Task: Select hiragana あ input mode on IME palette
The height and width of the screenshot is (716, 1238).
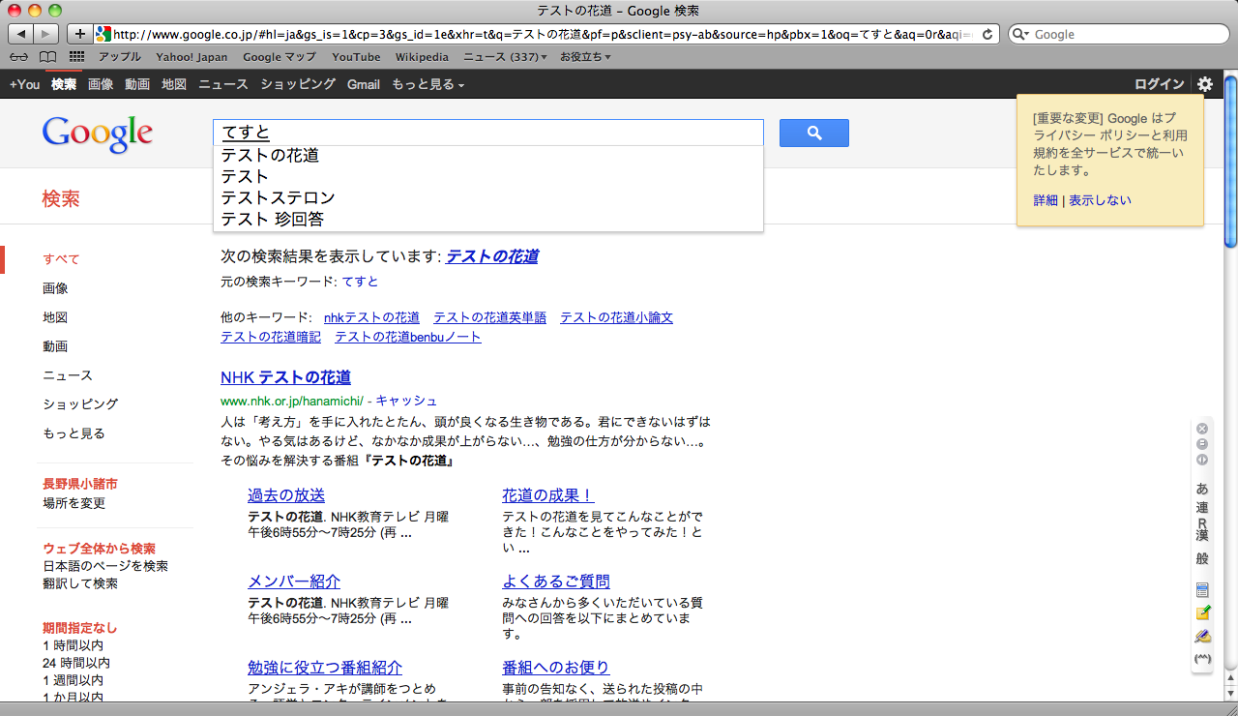Action: click(x=1202, y=489)
